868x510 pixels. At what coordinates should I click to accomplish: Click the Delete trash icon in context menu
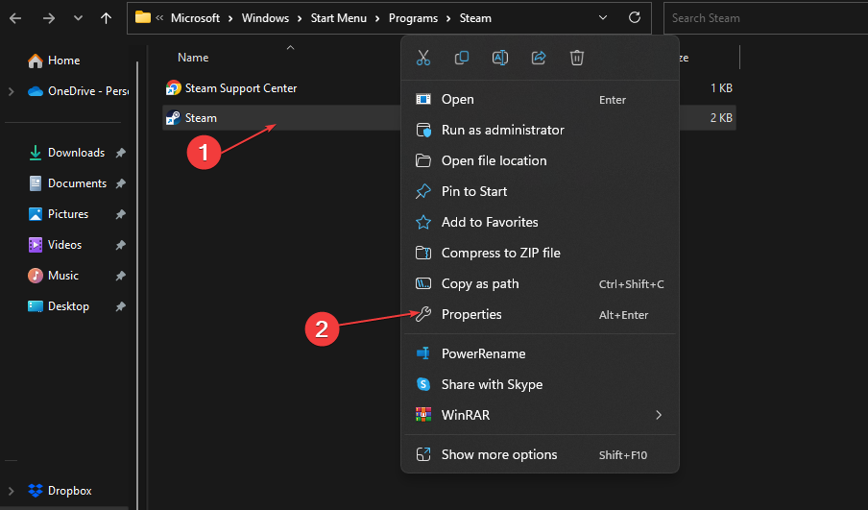click(x=577, y=58)
